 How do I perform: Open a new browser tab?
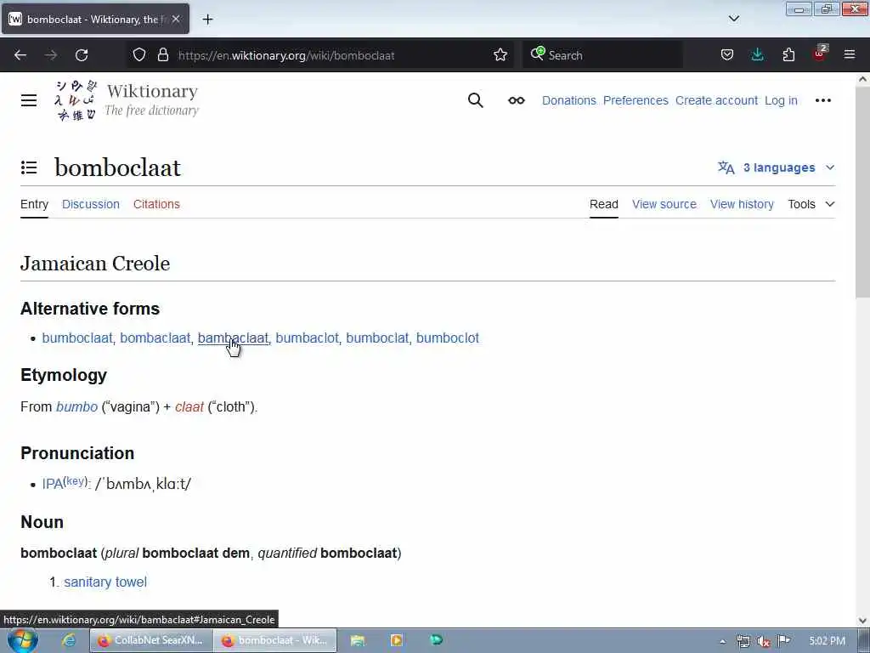pos(207,20)
